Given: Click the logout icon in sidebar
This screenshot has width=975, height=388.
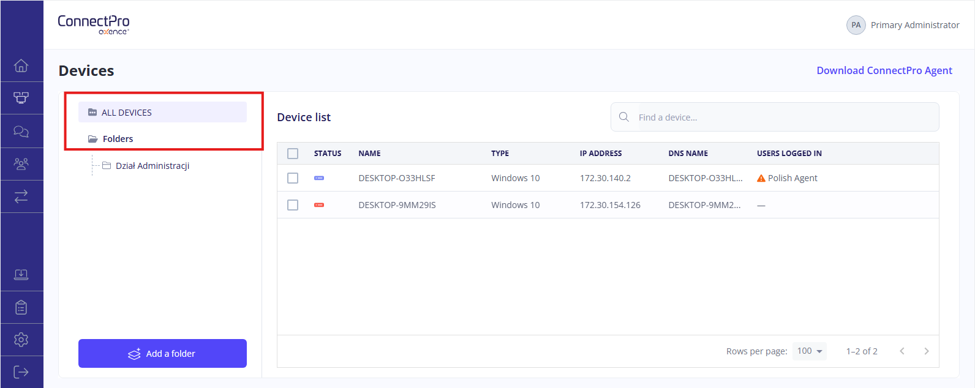Looking at the screenshot, I should [x=21, y=372].
